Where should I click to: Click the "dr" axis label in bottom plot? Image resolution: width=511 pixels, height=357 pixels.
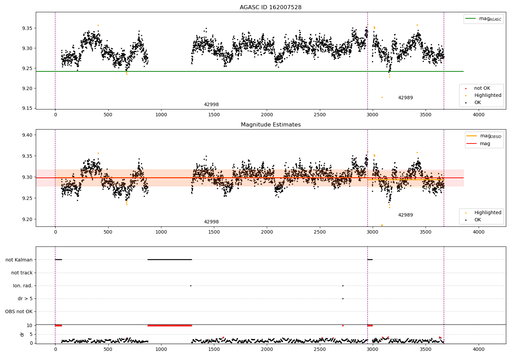click(22, 334)
